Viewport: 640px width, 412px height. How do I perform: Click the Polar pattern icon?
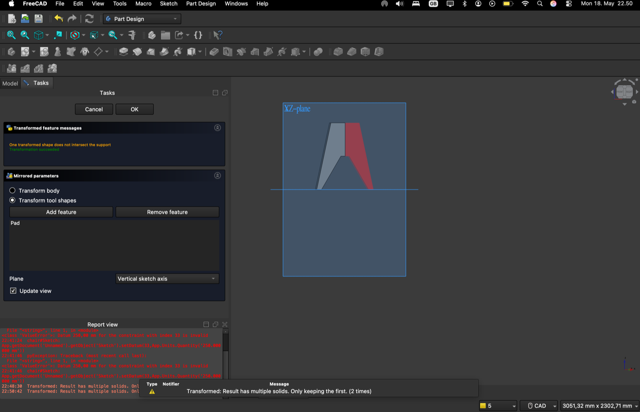[39, 68]
